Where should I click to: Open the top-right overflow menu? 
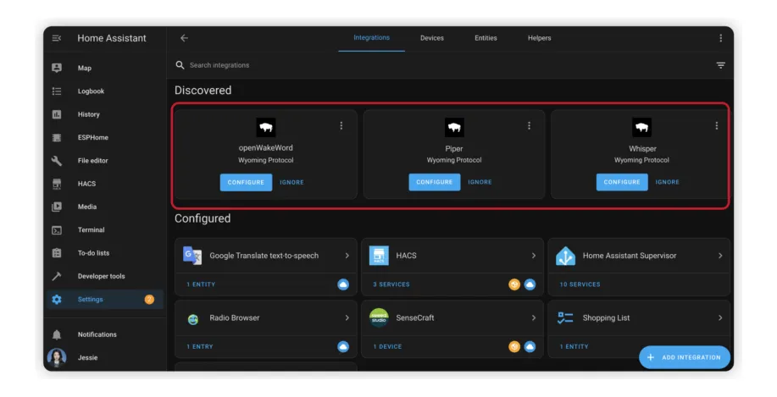720,38
